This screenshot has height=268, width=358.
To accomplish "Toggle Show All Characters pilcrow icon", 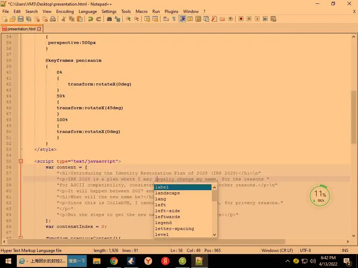I will tap(174, 19).
